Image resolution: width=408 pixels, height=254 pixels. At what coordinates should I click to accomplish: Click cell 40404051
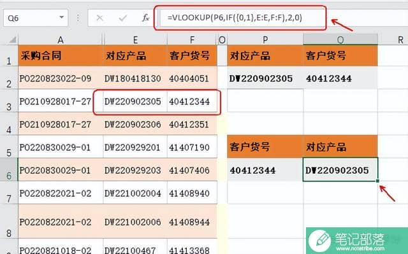[x=192, y=78]
